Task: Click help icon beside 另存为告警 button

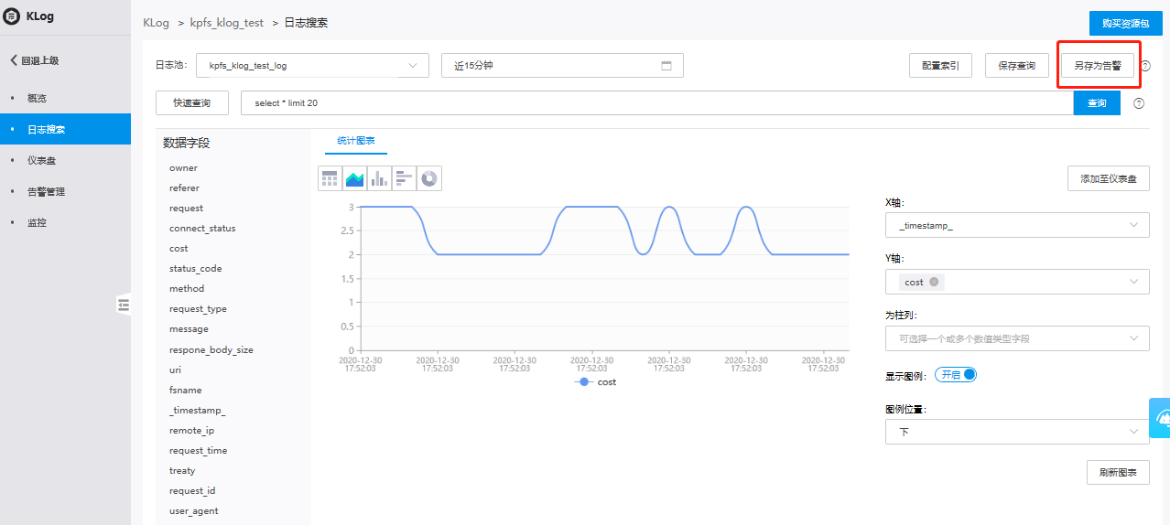Action: [x=1145, y=66]
